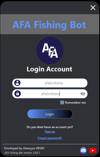
Task: Log in with the Login button
Action: 50,114
